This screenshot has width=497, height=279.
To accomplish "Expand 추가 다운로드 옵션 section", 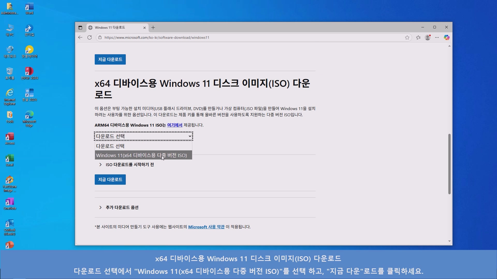I will [122, 207].
